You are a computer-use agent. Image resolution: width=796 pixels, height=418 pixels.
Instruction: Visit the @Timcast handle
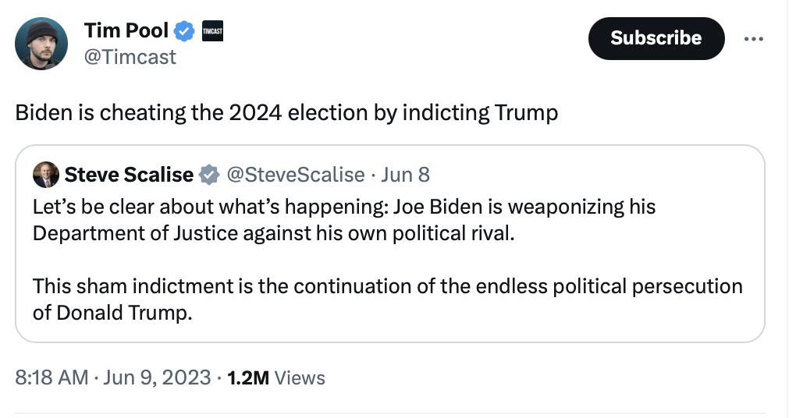coord(130,57)
